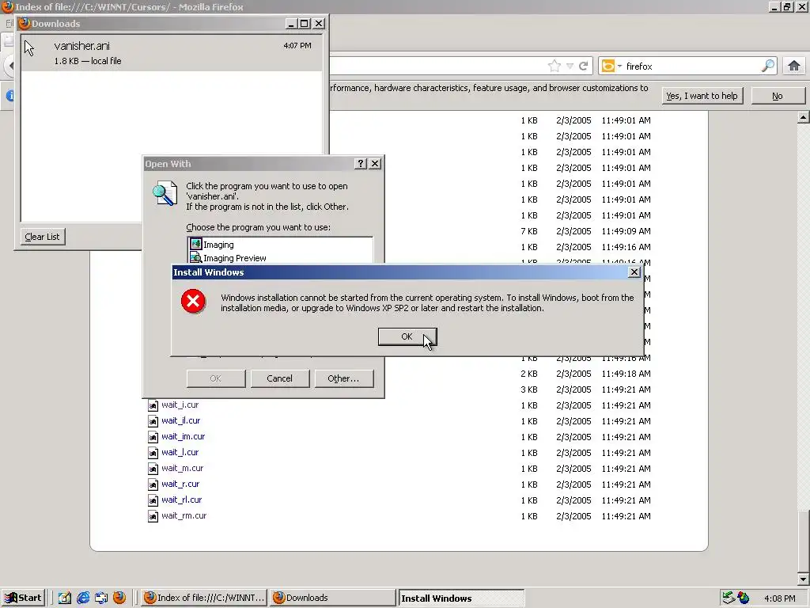Click the '11:49:09 AM' time cell
Image resolution: width=810 pixels, height=608 pixels.
click(x=626, y=231)
